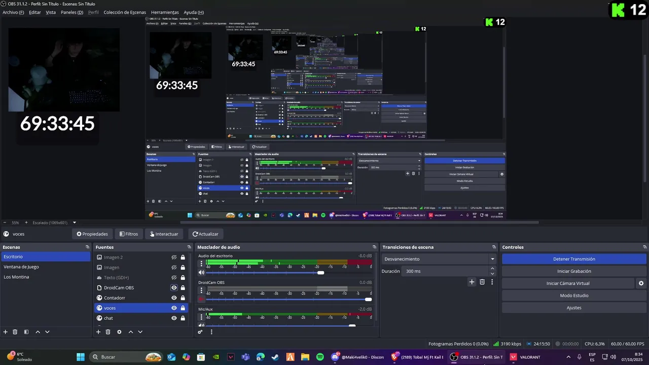Open the Vista menu
Screen dimensions: 649x365
[51, 12]
